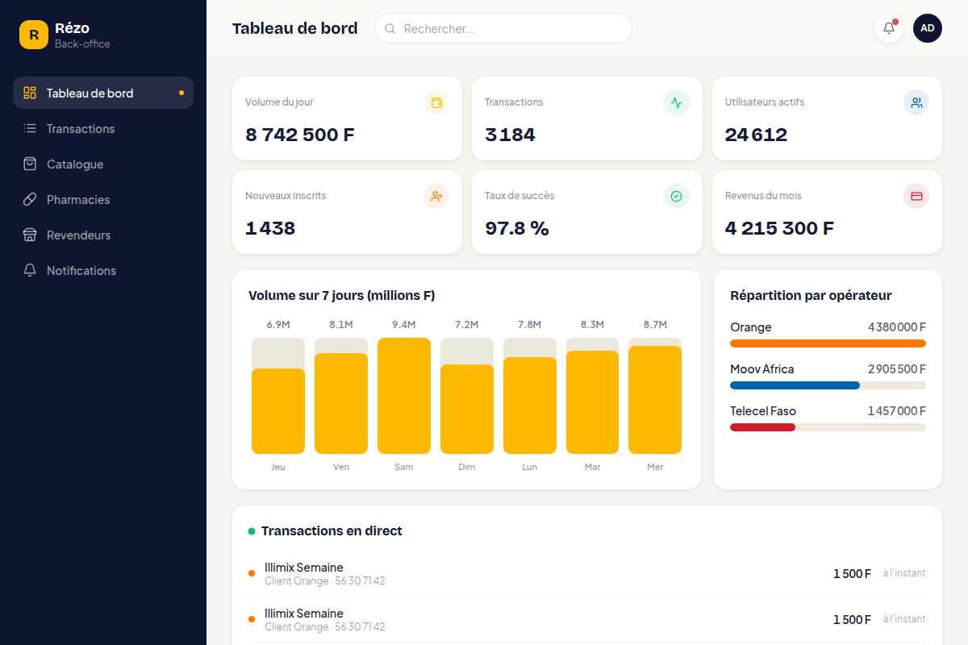The height and width of the screenshot is (645, 968).
Task: Open Catalogue in the sidebar
Action: pyautogui.click(x=103, y=164)
